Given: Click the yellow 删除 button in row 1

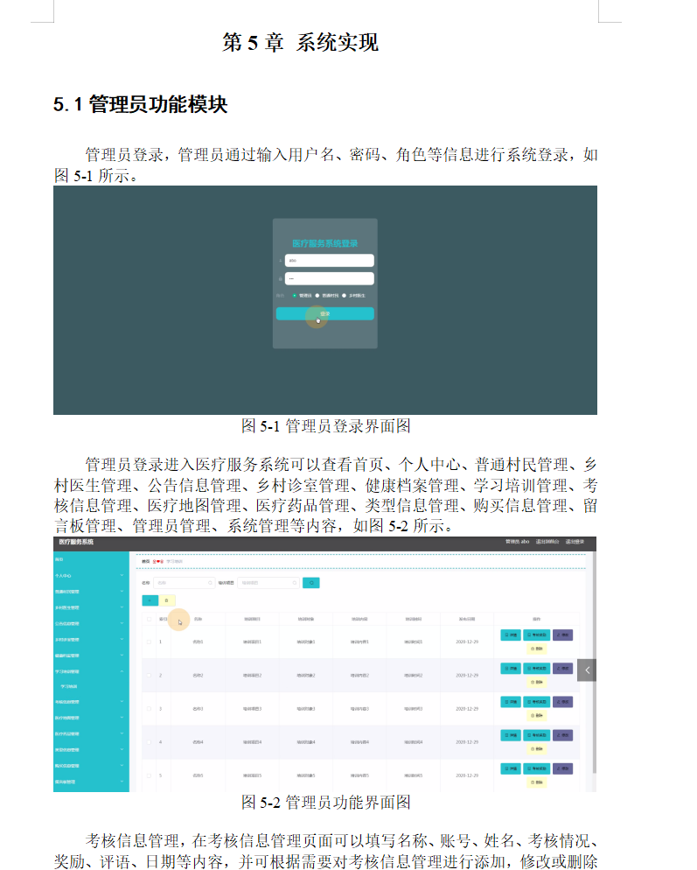Looking at the screenshot, I should (x=537, y=649).
